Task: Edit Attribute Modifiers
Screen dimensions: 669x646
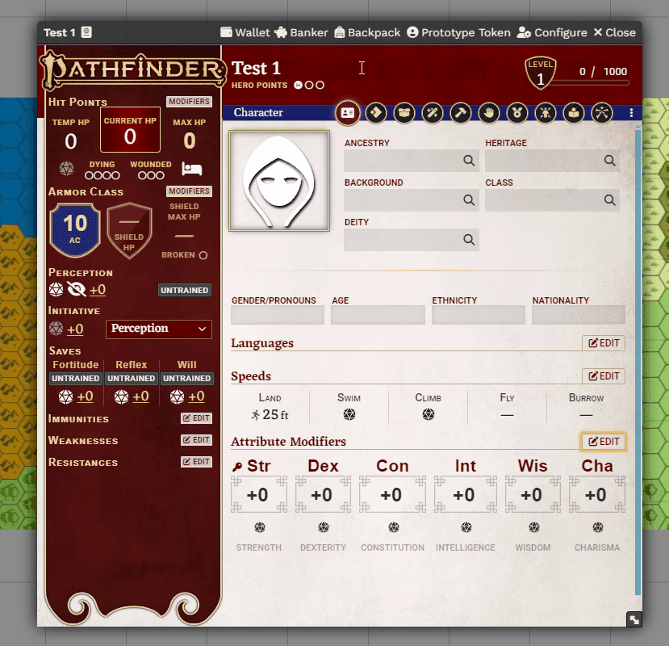Action: tap(604, 442)
